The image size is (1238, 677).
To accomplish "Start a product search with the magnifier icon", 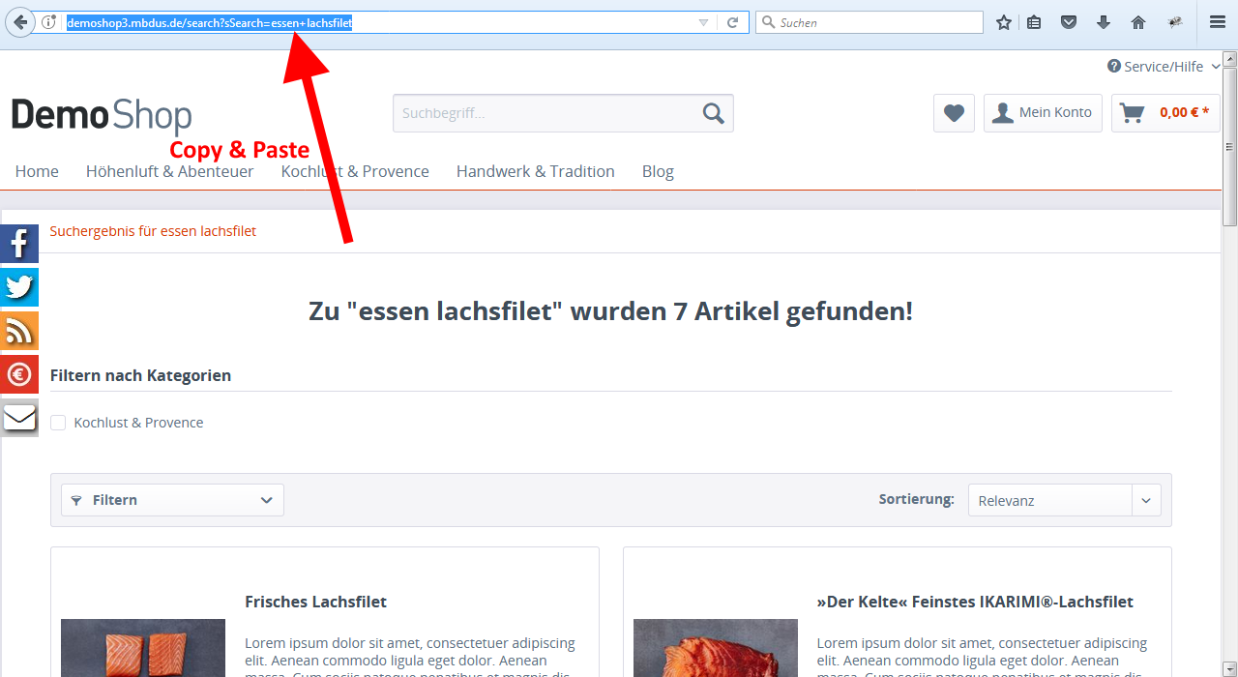I will pos(713,113).
